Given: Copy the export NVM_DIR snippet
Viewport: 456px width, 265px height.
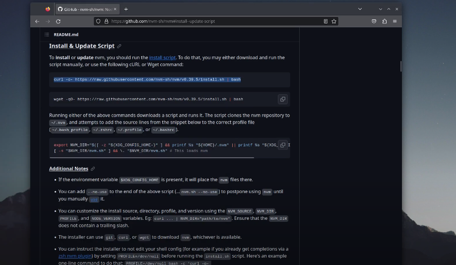Looking at the screenshot, I should [282, 145].
